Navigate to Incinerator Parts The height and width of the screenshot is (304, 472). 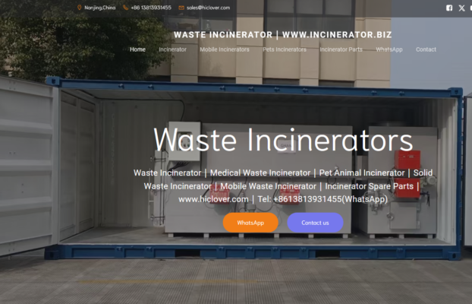pos(341,49)
